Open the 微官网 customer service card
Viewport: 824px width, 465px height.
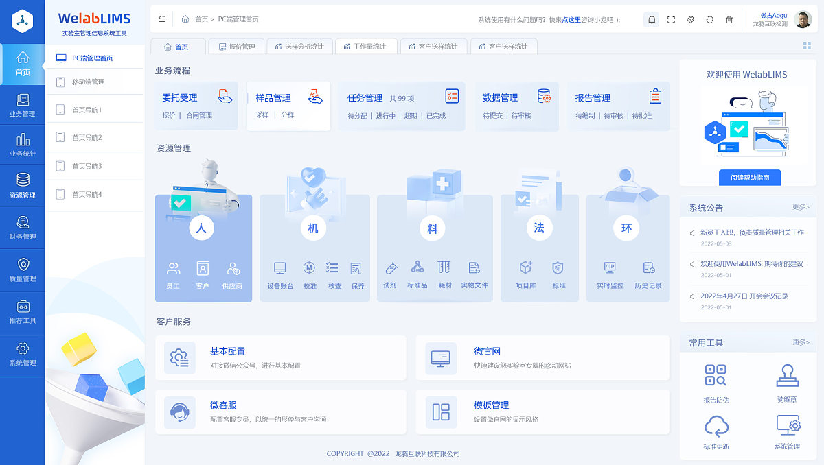(x=542, y=357)
